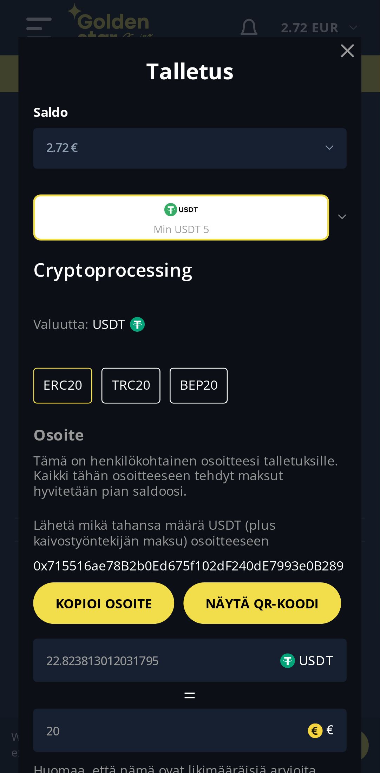Click the KOPIOI OSOITE button
Image resolution: width=380 pixels, height=773 pixels.
(x=104, y=603)
